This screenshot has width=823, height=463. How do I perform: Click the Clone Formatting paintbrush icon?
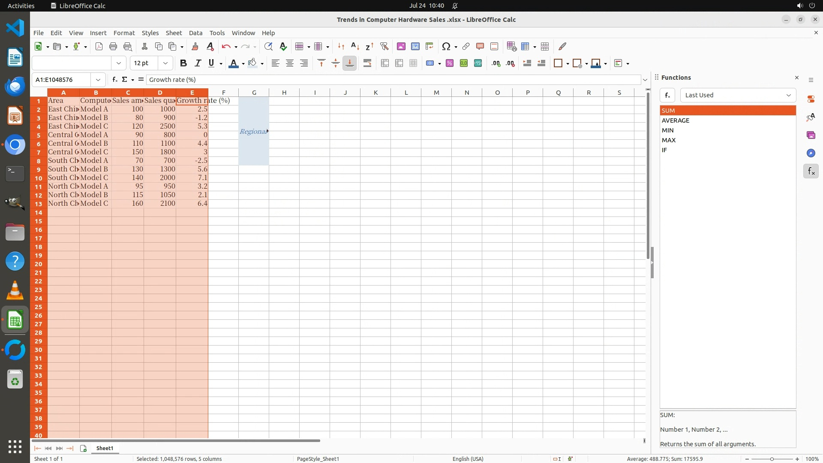click(195, 47)
